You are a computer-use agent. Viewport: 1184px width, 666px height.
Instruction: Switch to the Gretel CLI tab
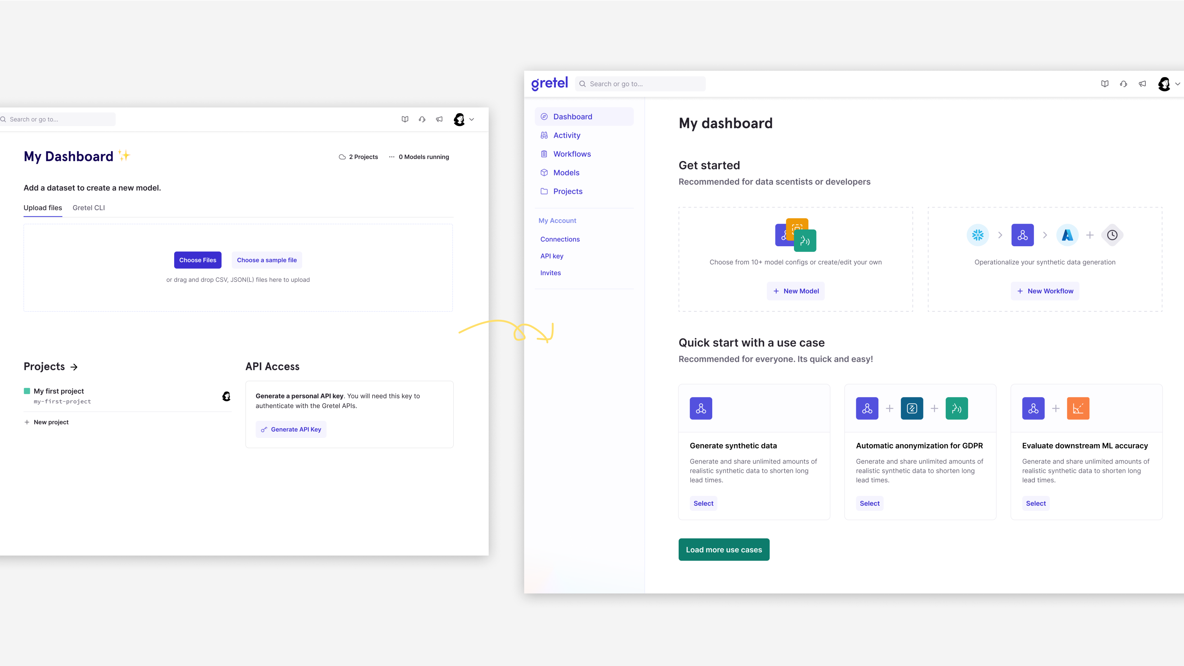tap(89, 208)
